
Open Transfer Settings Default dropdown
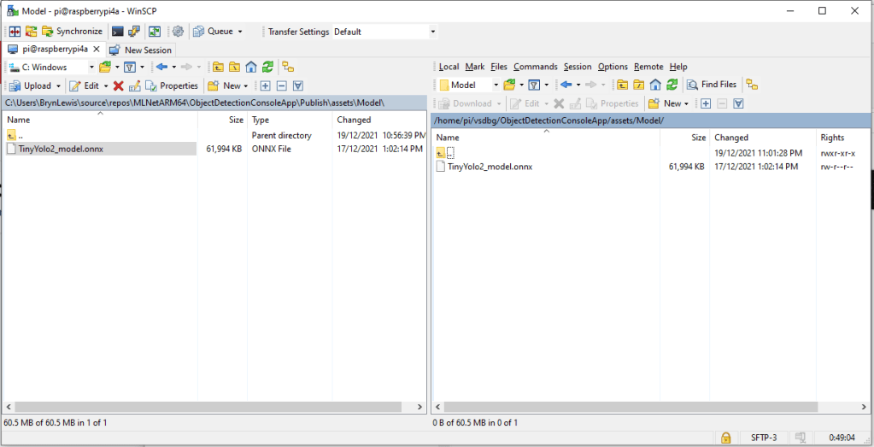[x=432, y=32]
